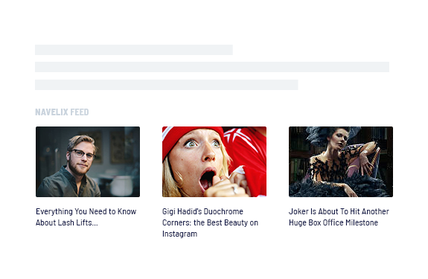Click the woman's open mouth in middle thumbnail
The width and height of the screenshot is (428, 279).
208,179
